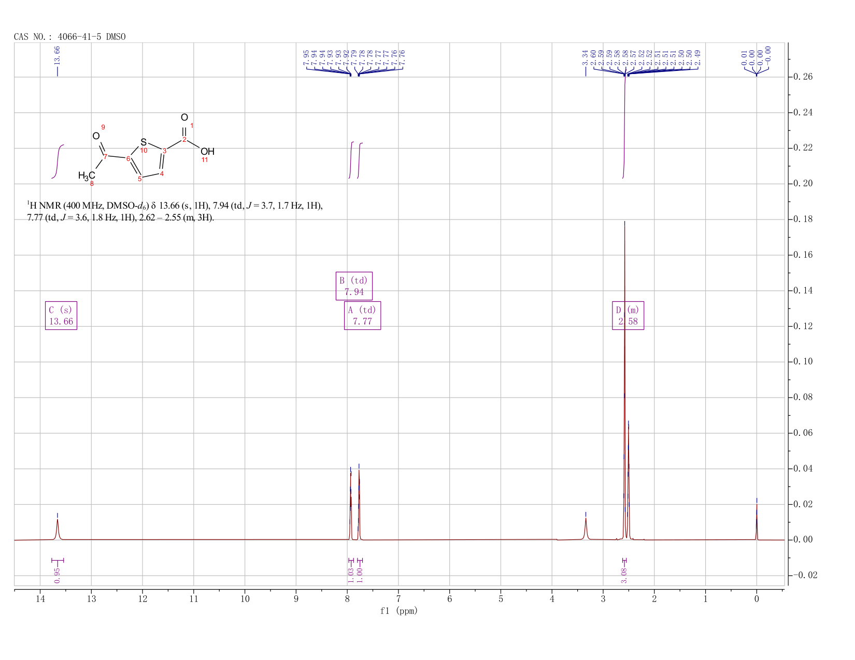Click the -0.00 peak label at top right
The height and width of the screenshot is (660, 855).
(768, 55)
